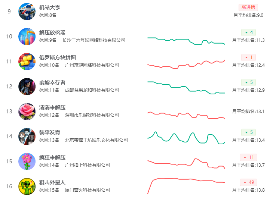
Task: Click 成都益果龙和科技有限公司 company name
Action: coord(92,90)
